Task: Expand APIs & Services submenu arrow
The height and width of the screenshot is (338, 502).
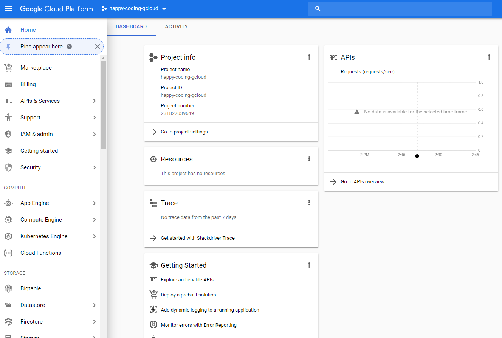Action: click(x=94, y=101)
